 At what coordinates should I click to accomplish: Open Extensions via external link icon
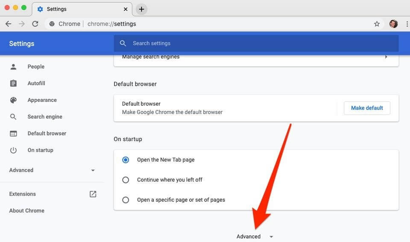93,194
